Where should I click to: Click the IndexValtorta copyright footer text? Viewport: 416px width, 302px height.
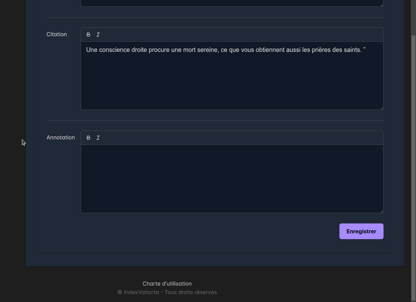click(167, 292)
